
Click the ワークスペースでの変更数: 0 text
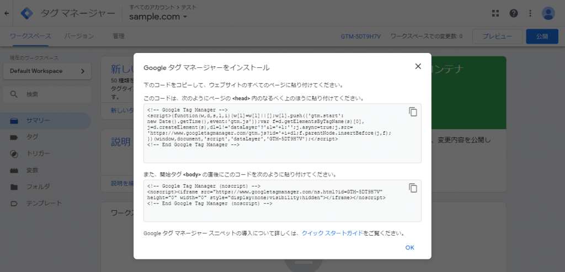427,36
